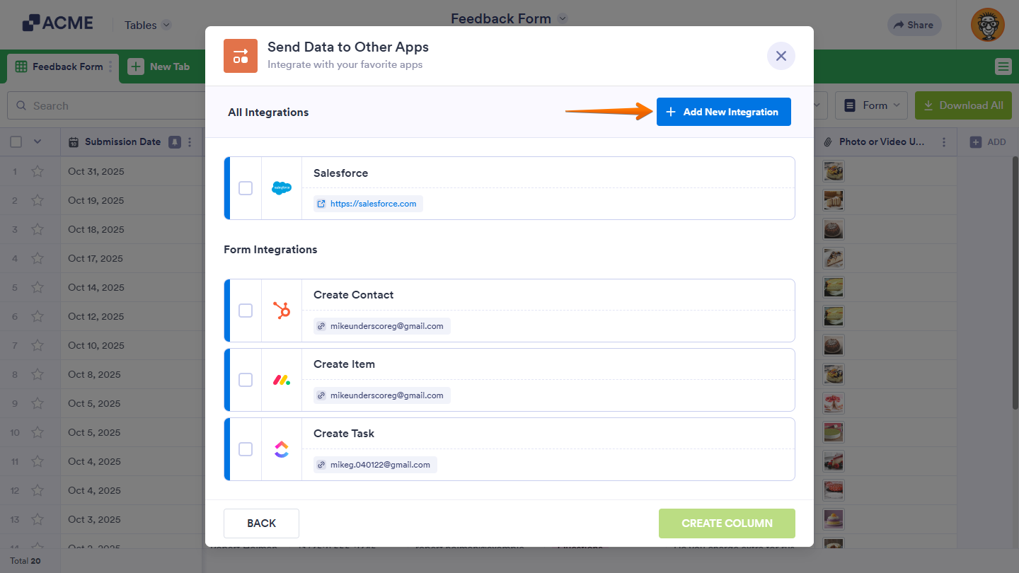Expand the Feedback Form title dropdown

tap(562, 18)
